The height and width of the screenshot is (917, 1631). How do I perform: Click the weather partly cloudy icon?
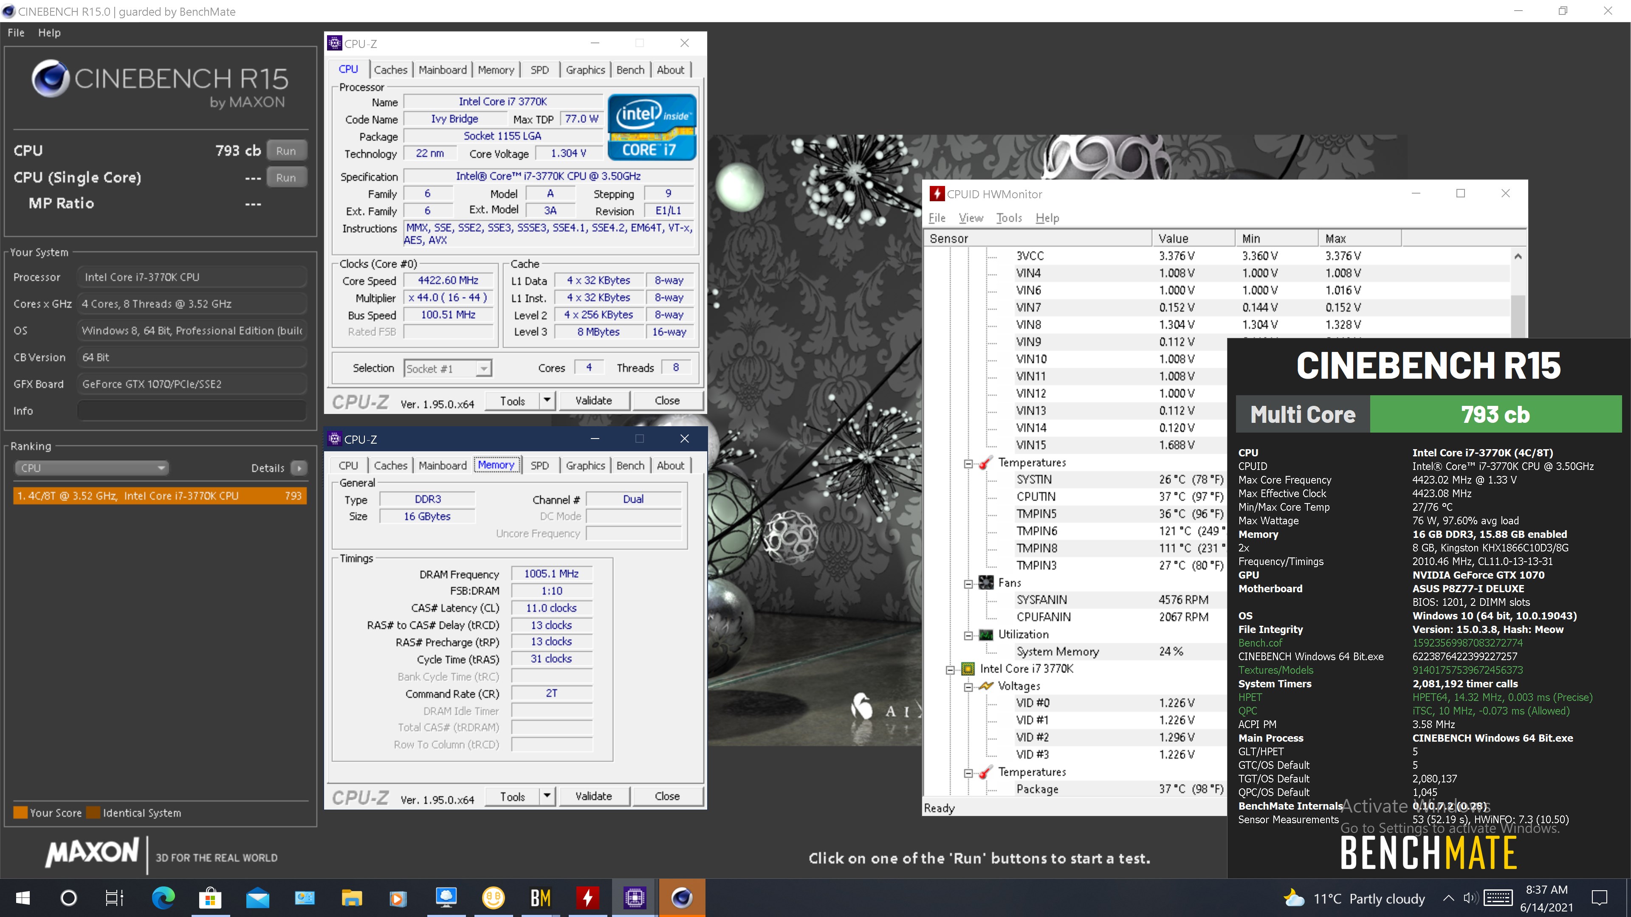(x=1293, y=897)
